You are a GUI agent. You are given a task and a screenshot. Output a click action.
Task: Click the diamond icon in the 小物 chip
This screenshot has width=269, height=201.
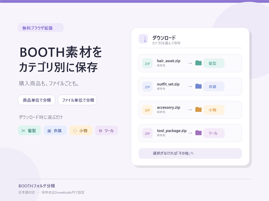[75, 131]
